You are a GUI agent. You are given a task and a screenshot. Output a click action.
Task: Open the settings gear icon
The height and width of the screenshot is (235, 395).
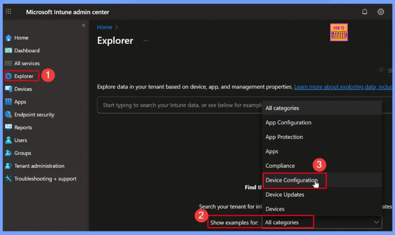(381, 12)
